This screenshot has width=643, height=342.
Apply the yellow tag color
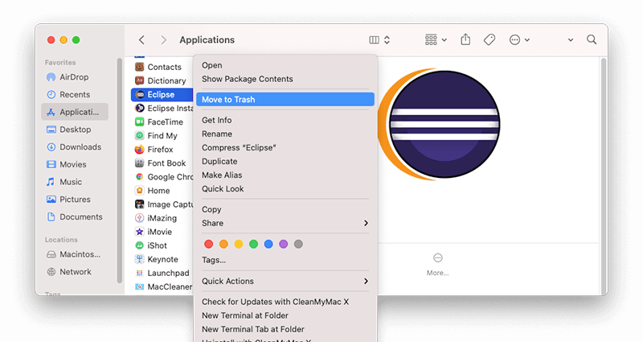pos(239,245)
